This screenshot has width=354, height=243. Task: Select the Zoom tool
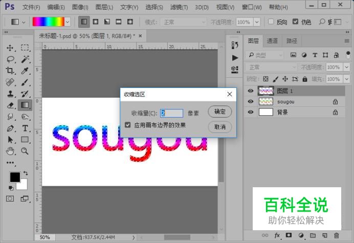(x=25, y=151)
